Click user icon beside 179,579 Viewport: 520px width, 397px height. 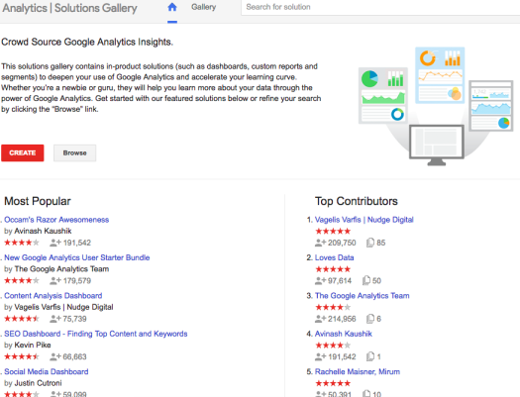[x=55, y=281]
